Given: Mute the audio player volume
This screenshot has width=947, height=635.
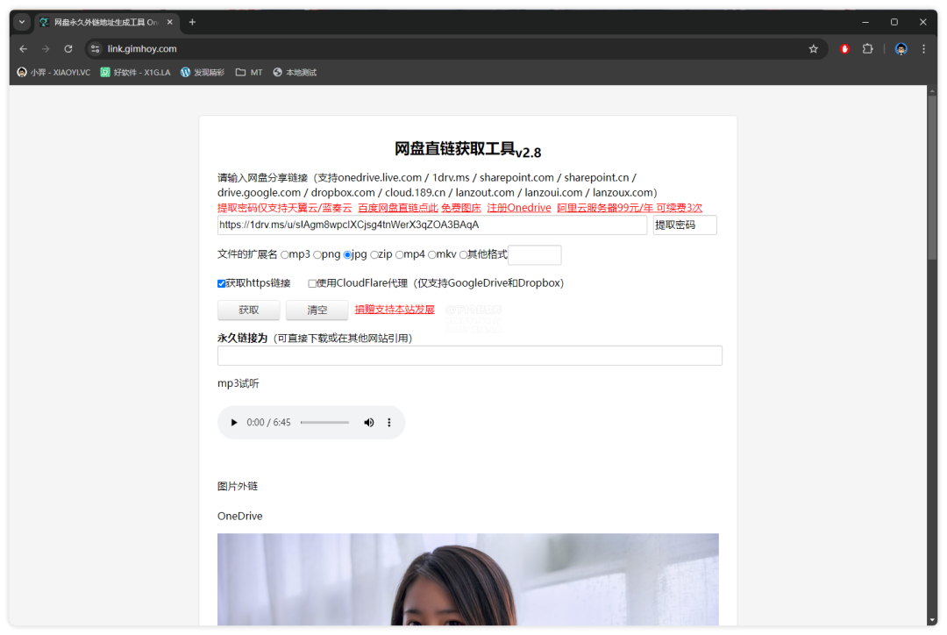Looking at the screenshot, I should click(x=368, y=423).
